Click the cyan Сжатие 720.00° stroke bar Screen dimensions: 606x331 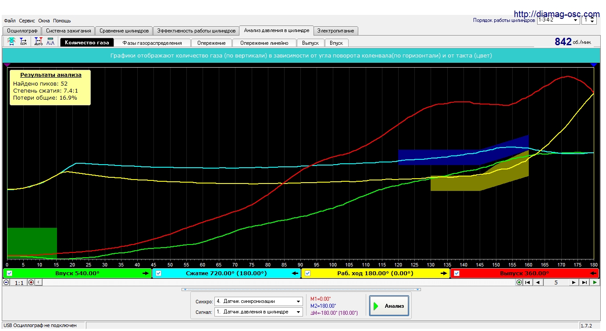point(226,273)
